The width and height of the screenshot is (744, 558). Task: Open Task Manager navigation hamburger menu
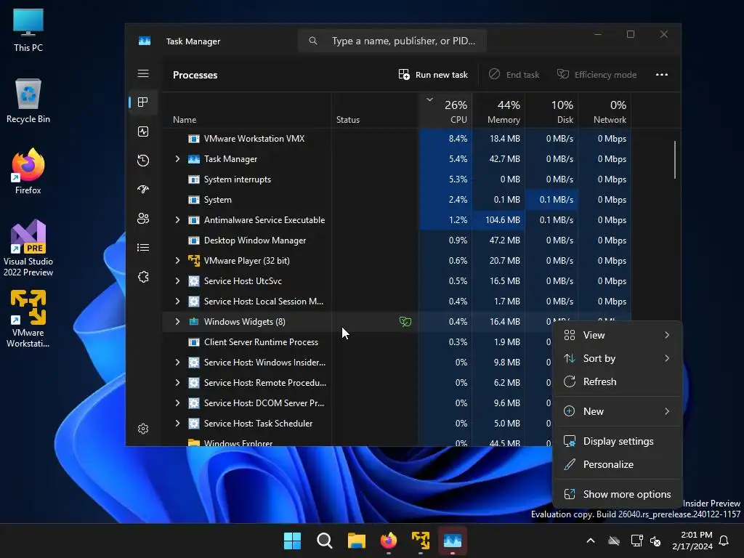tap(143, 73)
